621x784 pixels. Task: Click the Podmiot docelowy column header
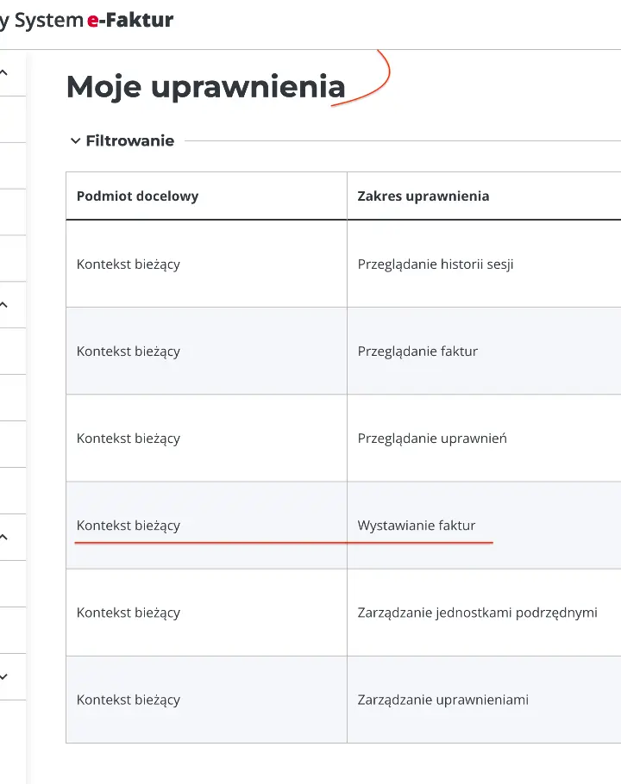click(137, 196)
